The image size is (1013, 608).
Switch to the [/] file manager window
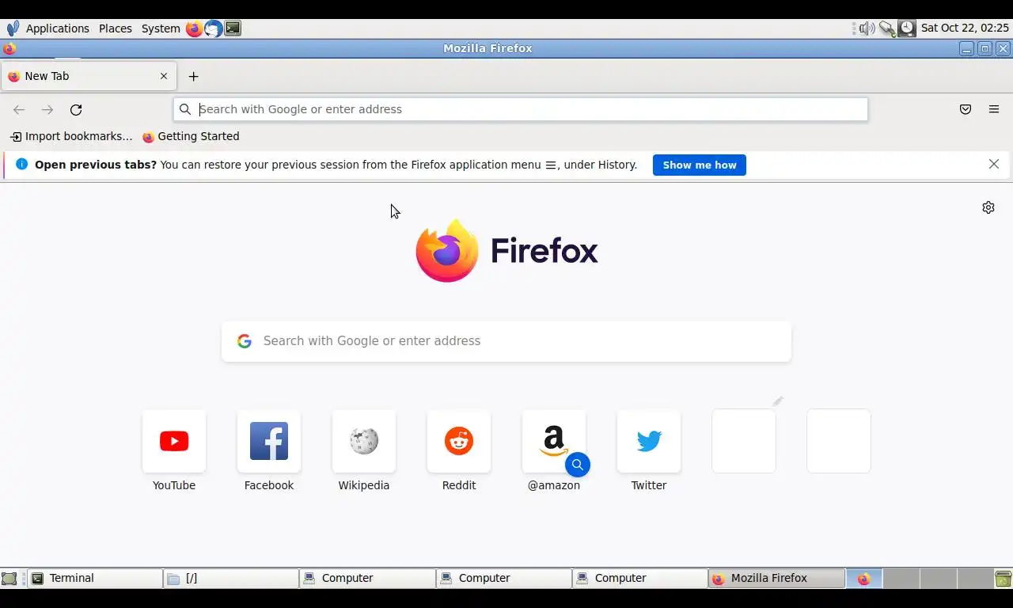(x=231, y=579)
